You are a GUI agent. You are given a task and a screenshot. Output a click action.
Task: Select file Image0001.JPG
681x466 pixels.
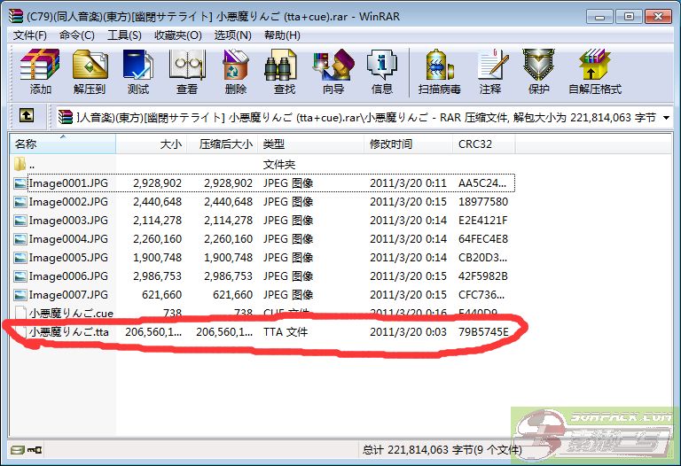(x=68, y=183)
